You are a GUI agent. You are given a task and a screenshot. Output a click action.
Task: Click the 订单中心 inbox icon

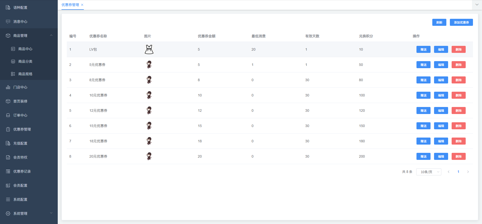(x=8, y=115)
